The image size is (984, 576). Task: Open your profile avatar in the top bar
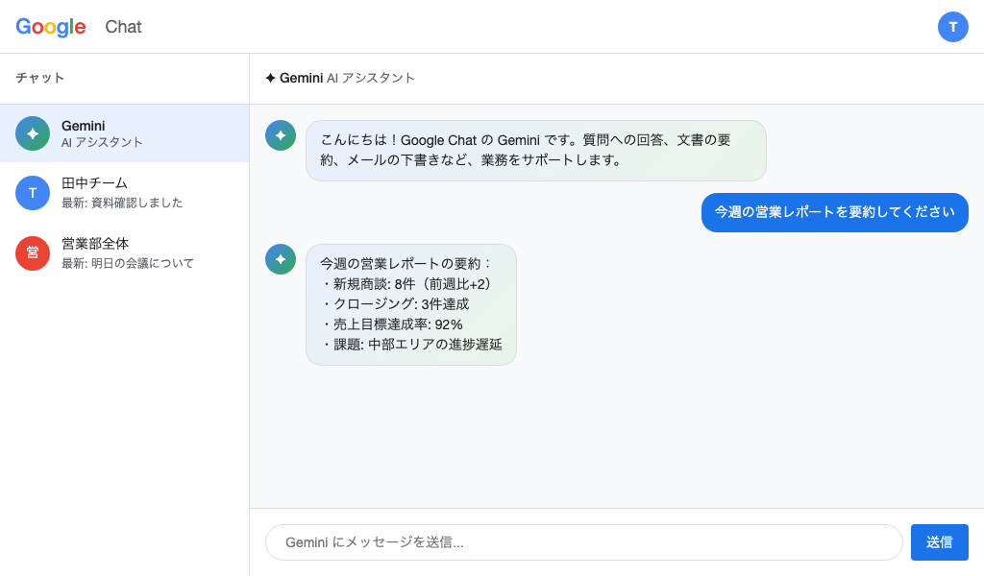pos(953,27)
